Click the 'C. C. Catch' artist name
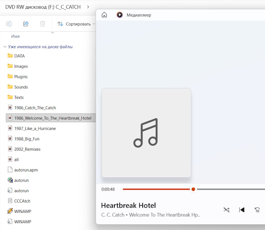The height and width of the screenshot is (230, 265). 113,215
